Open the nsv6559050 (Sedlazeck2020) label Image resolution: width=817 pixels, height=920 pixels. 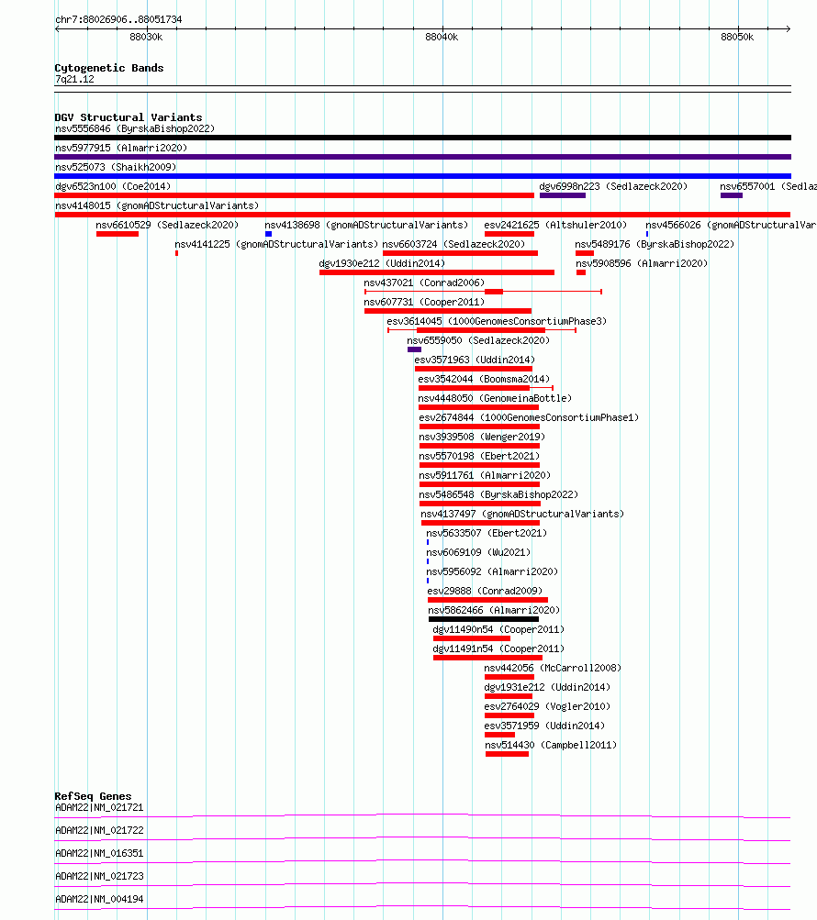pyautogui.click(x=478, y=341)
